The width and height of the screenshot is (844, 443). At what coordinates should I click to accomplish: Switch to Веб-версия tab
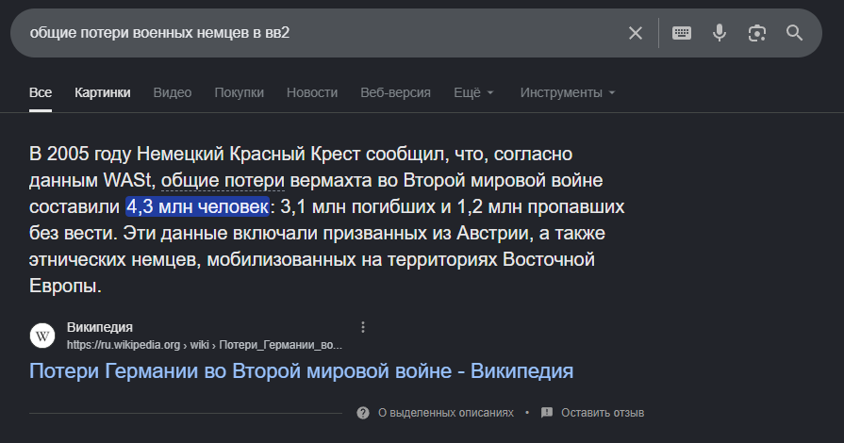pyautogui.click(x=396, y=92)
